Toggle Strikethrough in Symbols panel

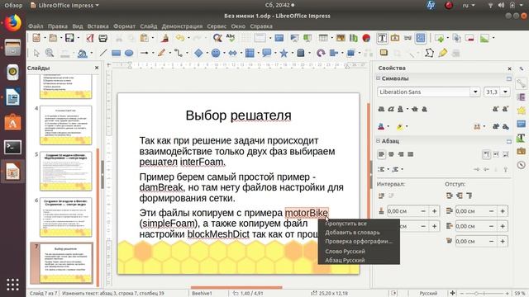click(x=415, y=109)
